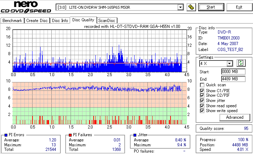The width and height of the screenshot is (253, 154).
Task: Select the Disc Quality tab
Action: coord(83,20)
